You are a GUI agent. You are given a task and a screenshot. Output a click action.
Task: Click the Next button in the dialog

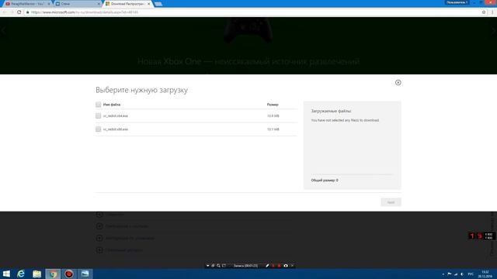click(x=391, y=202)
